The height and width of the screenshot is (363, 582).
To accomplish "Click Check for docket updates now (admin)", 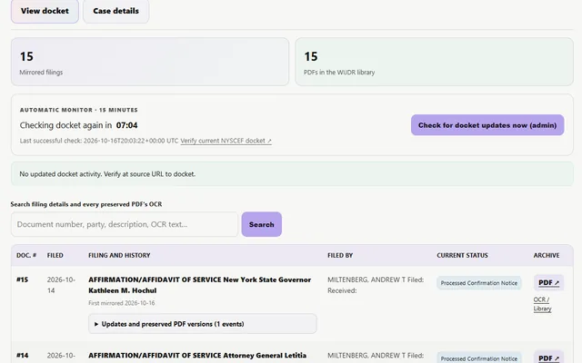I will [487, 125].
